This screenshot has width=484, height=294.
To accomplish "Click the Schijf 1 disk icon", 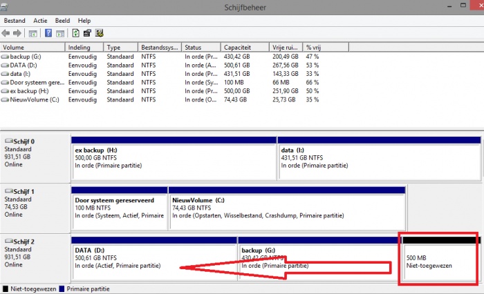I will 9,191.
